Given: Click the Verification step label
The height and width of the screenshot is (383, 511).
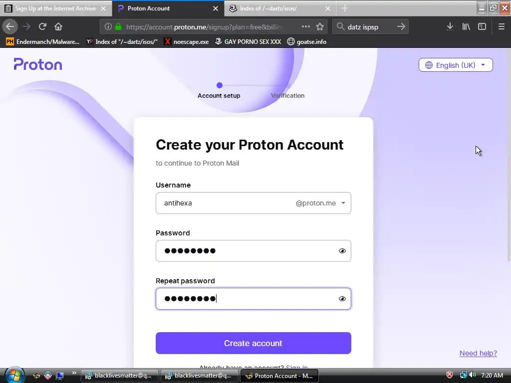Looking at the screenshot, I should pyautogui.click(x=287, y=95).
